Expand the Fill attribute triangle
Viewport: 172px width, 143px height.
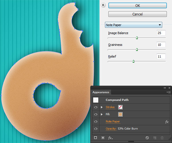tap(101, 114)
